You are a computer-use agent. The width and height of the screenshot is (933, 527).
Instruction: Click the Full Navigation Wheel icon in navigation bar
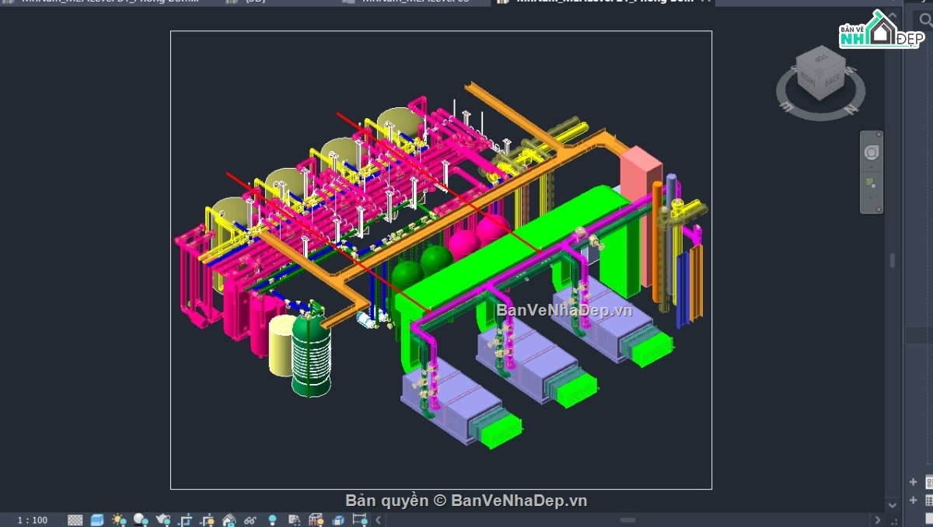[871, 153]
